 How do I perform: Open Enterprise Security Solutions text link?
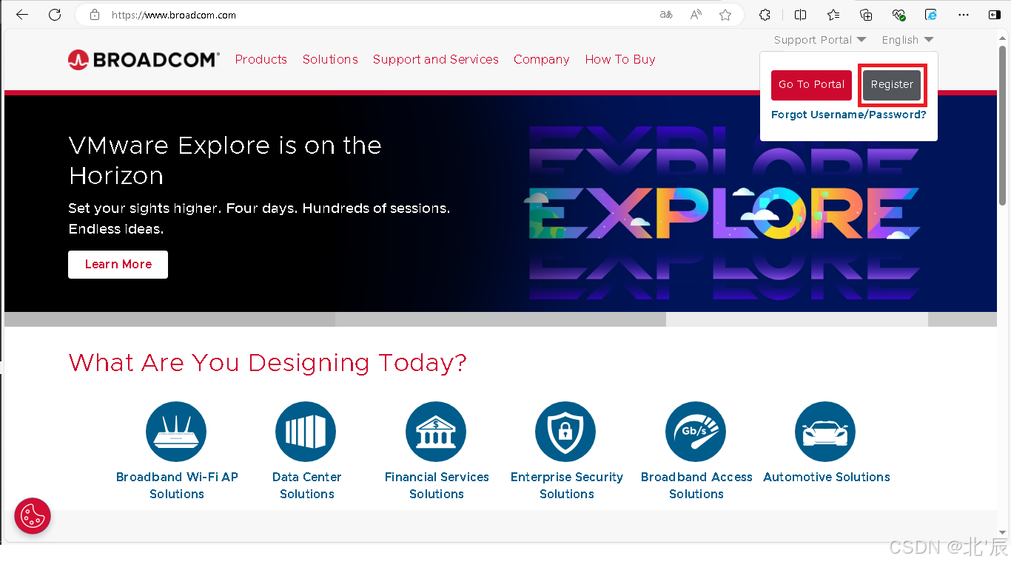coord(567,486)
